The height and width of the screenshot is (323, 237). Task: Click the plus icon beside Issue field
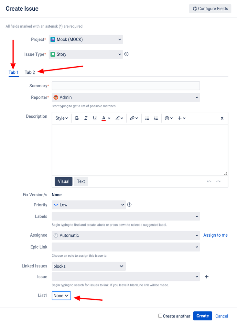pyautogui.click(x=207, y=277)
